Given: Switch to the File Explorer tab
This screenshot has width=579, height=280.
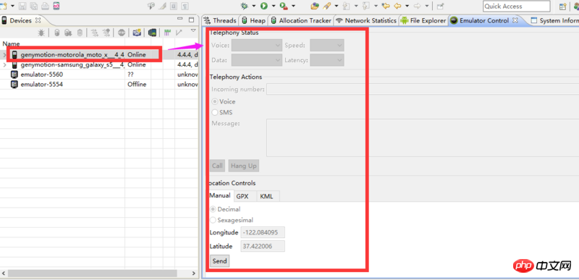Looking at the screenshot, I should 423,21.
